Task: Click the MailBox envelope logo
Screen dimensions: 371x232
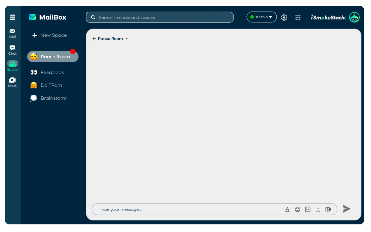Action: (32, 17)
